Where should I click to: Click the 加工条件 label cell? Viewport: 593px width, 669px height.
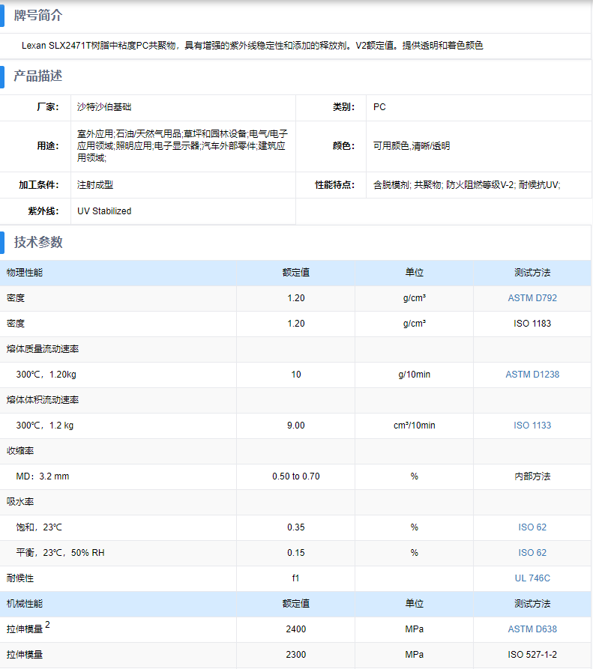click(35, 185)
